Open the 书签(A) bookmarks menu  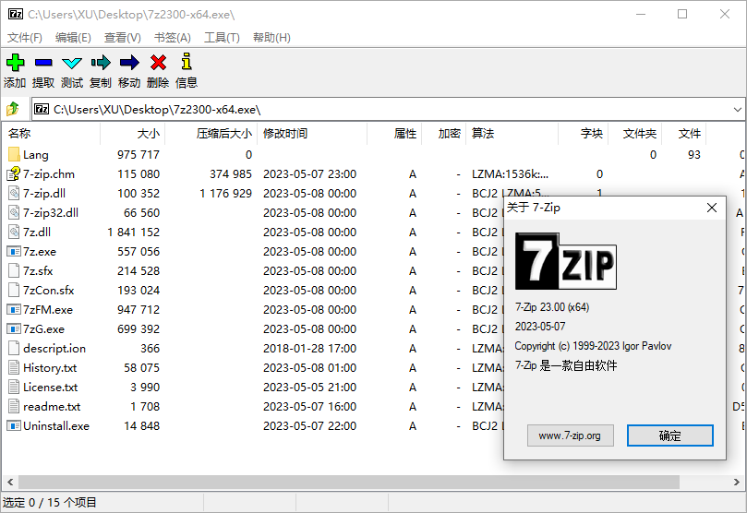pyautogui.click(x=172, y=38)
